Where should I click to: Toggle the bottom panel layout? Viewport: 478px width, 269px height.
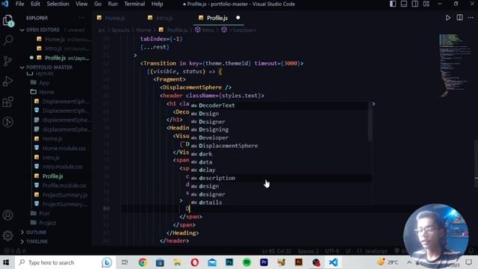tap(404, 4)
